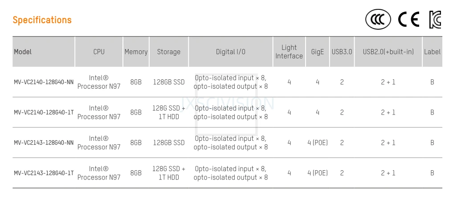Click the KC certification logo

pyautogui.click(x=435, y=20)
